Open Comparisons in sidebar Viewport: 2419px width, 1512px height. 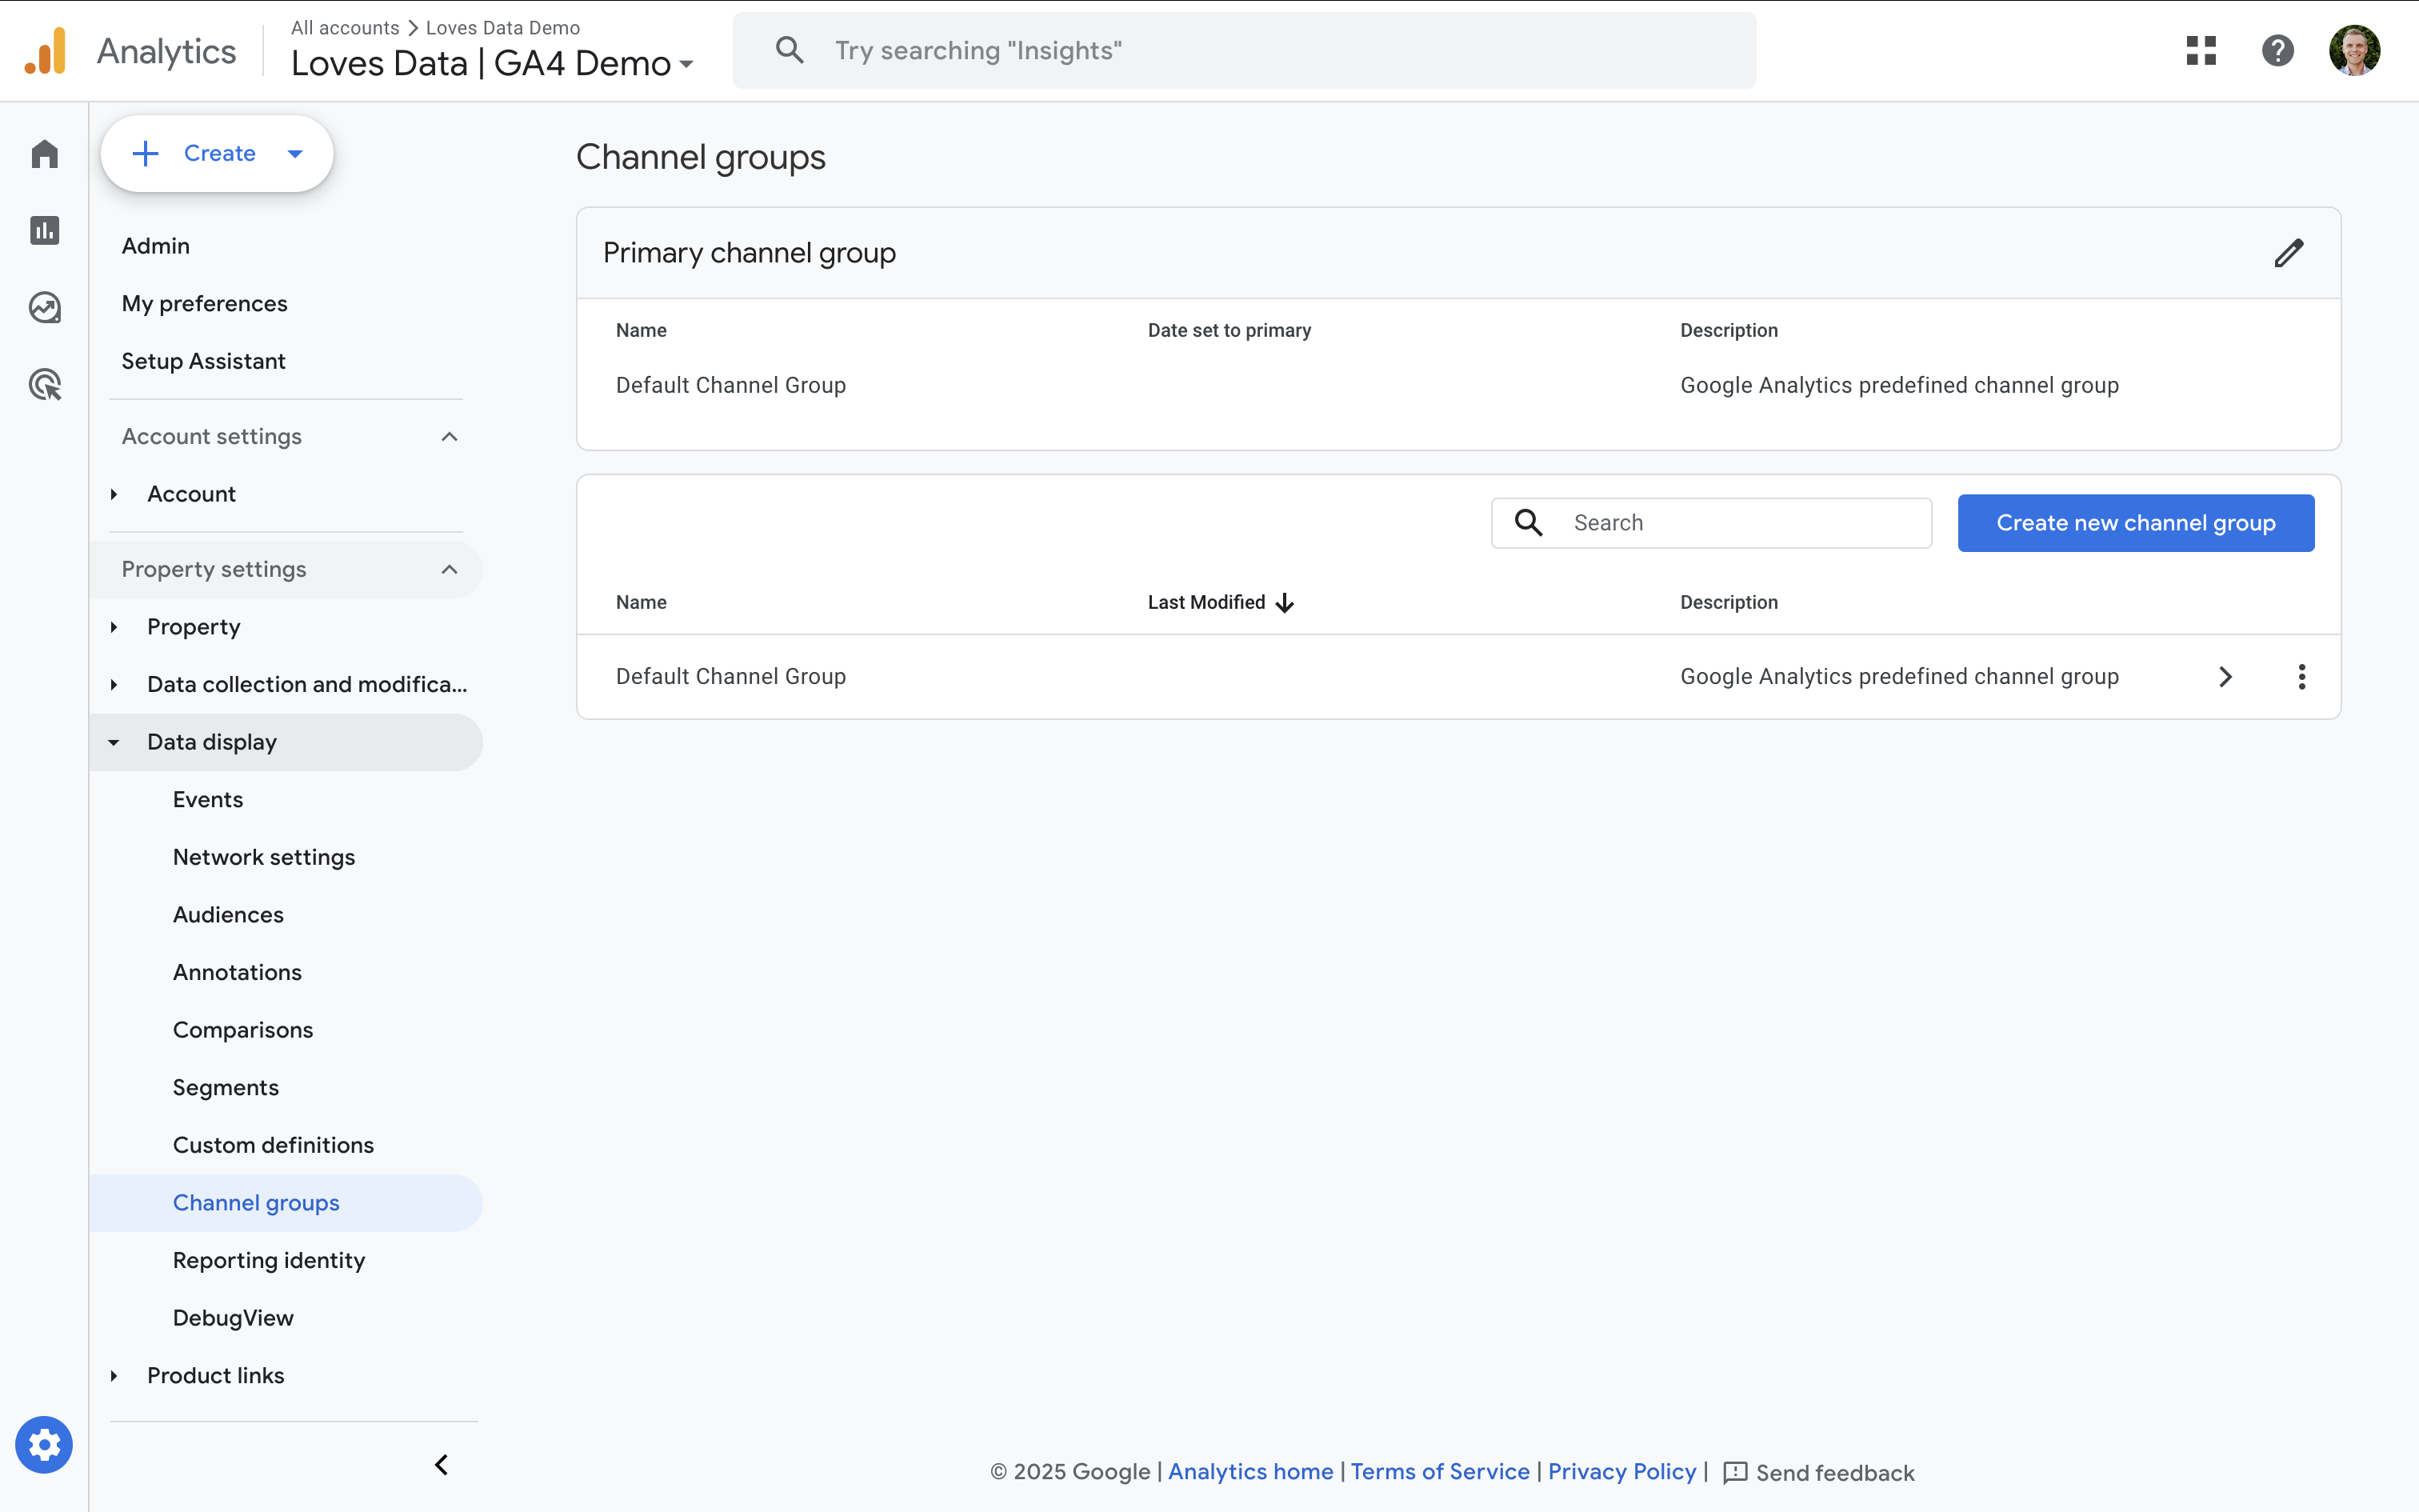tap(243, 1030)
